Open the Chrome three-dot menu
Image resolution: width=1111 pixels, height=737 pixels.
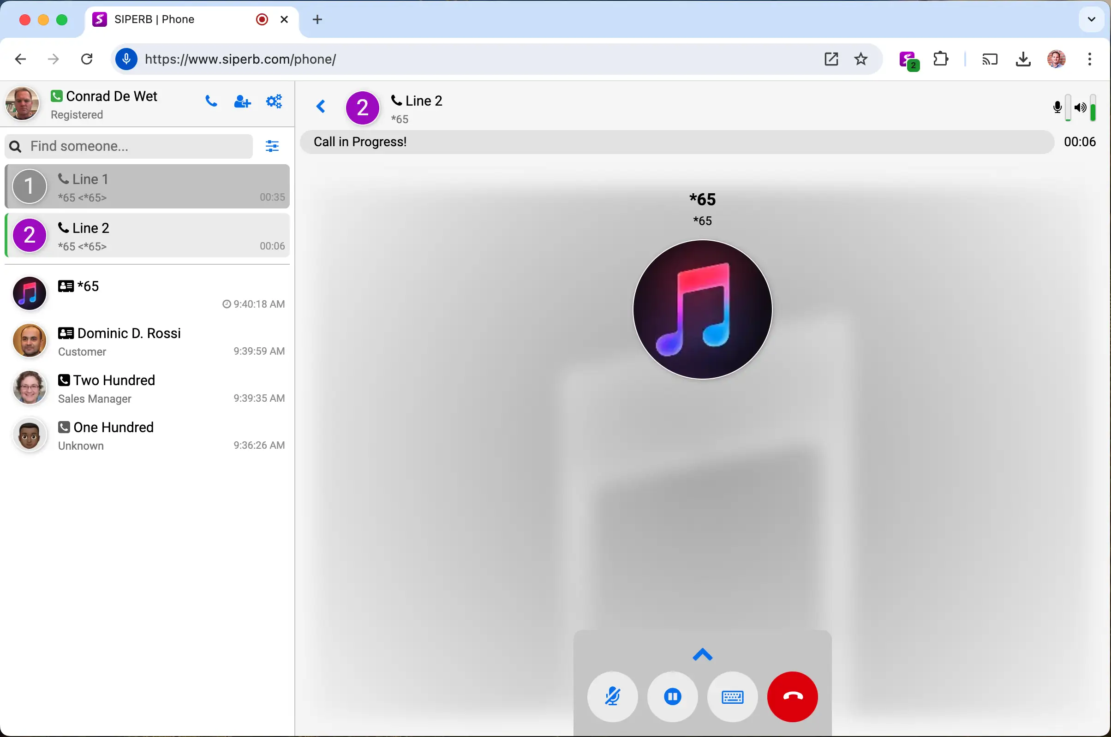tap(1089, 59)
